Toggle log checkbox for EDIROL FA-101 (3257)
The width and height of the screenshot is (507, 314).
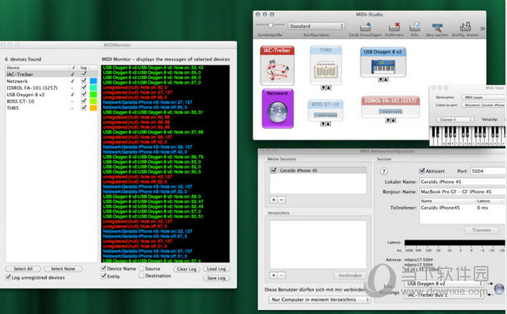[84, 88]
